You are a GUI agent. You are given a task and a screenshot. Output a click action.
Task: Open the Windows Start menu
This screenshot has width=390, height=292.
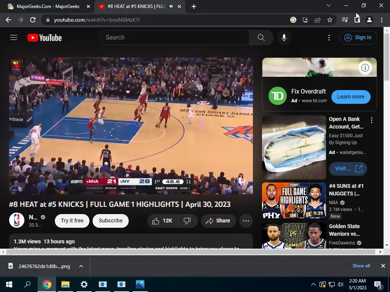tap(9, 284)
